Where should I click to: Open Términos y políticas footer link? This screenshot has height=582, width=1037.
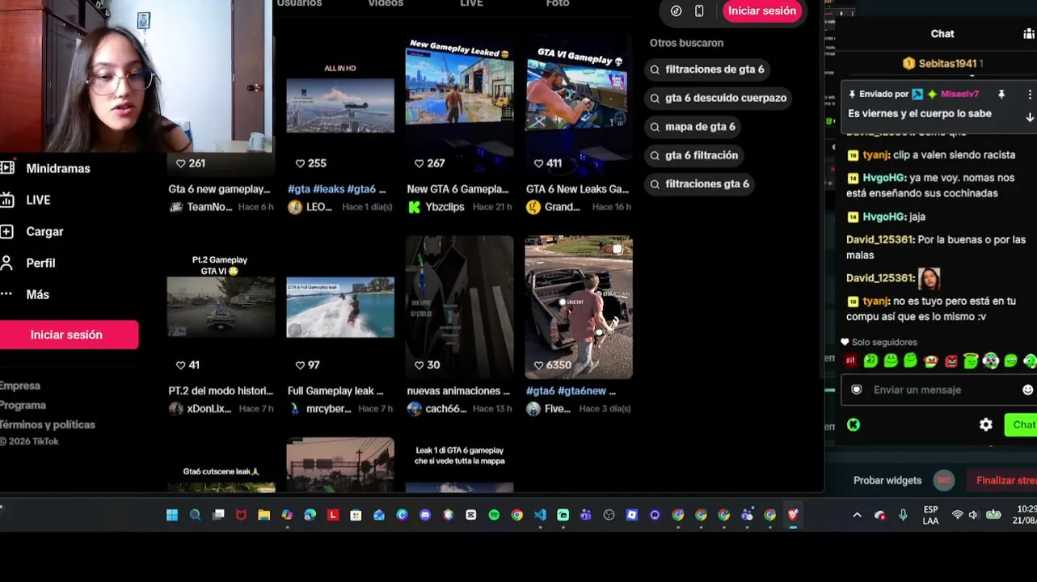tap(48, 424)
